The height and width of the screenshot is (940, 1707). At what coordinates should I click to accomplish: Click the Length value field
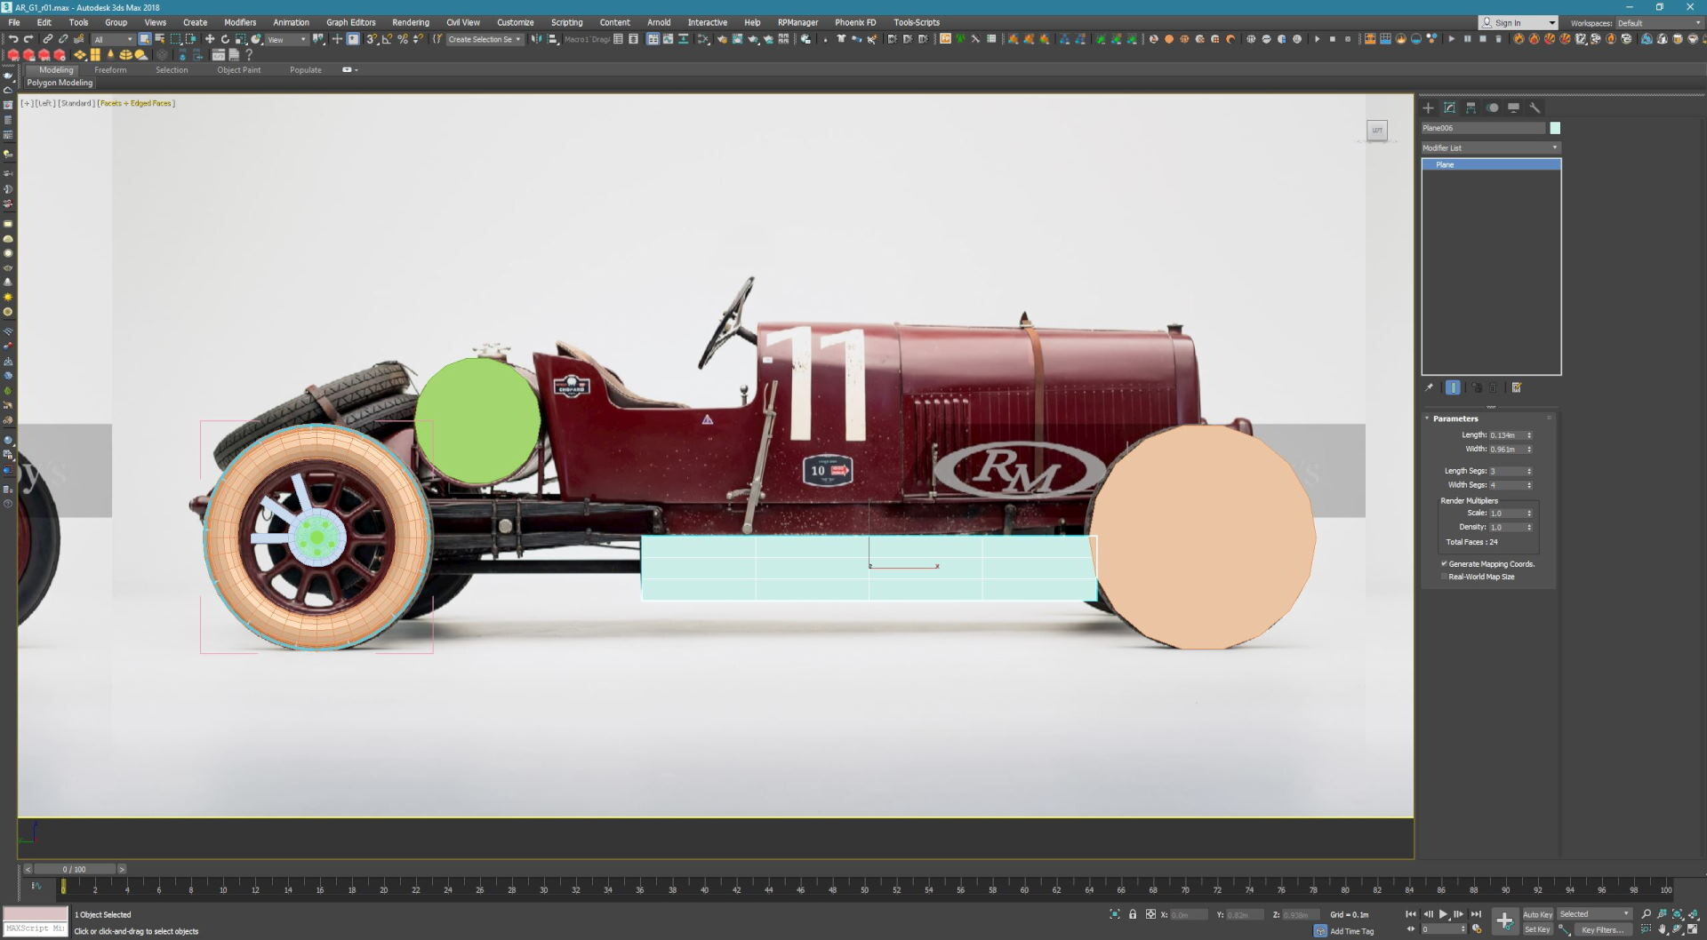(x=1506, y=435)
